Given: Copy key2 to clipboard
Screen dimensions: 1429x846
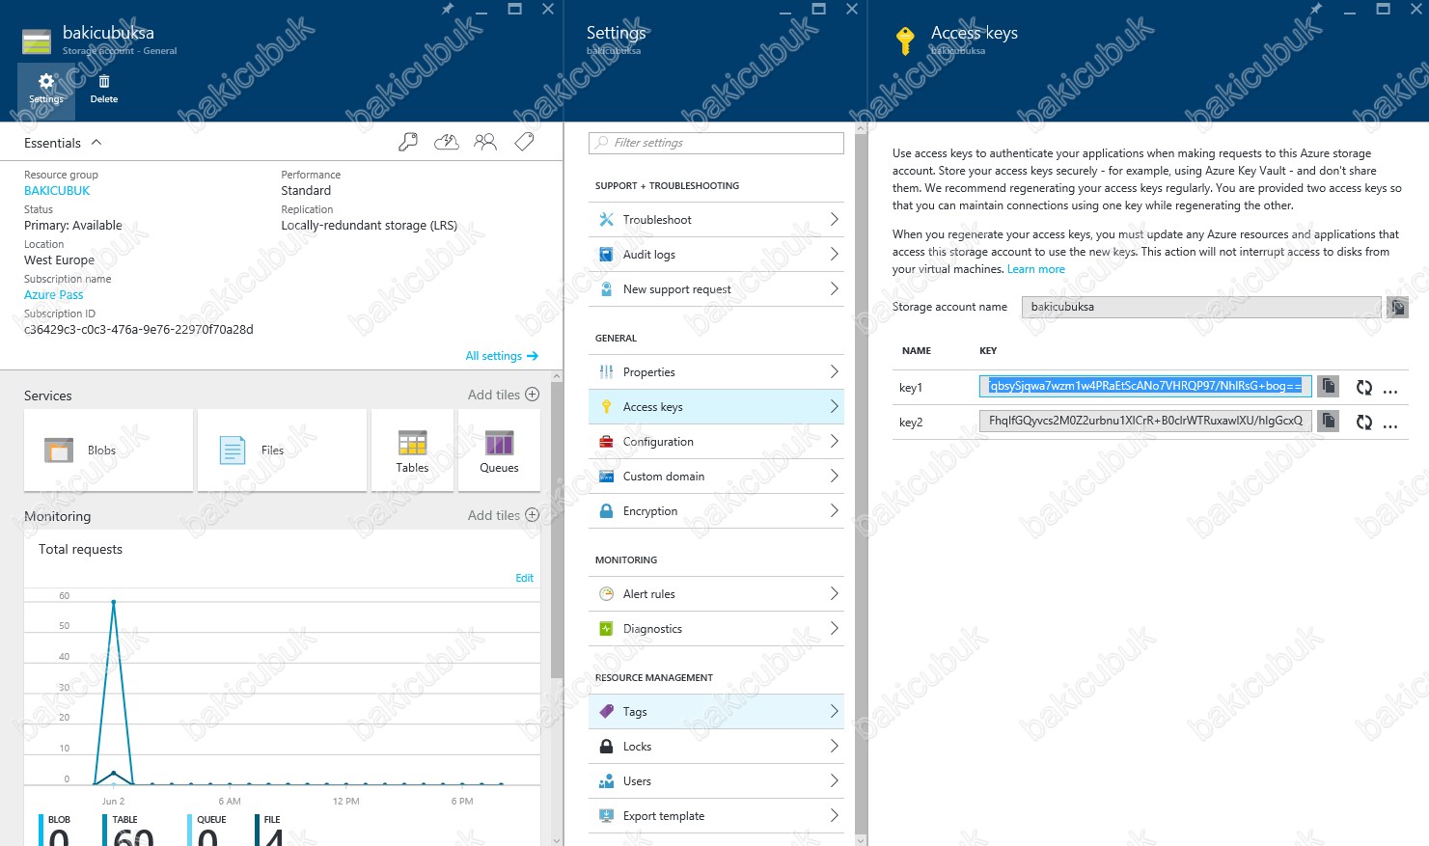Looking at the screenshot, I should point(1329,422).
